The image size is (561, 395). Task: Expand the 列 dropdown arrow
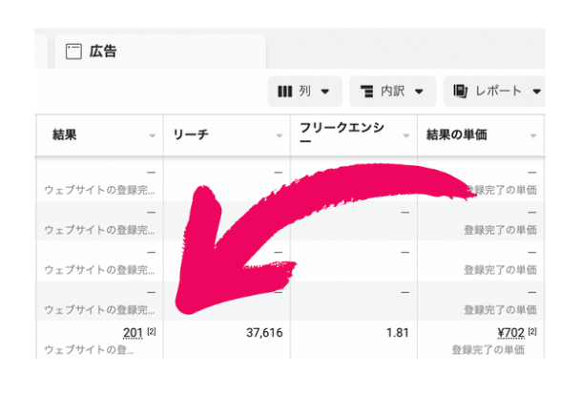click(x=324, y=92)
